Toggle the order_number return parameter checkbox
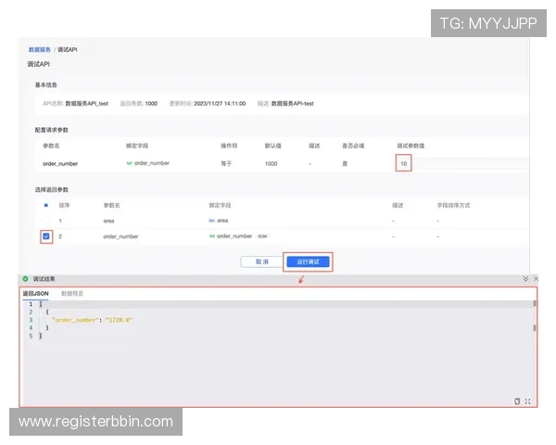The image size is (556, 445). pyautogui.click(x=46, y=236)
